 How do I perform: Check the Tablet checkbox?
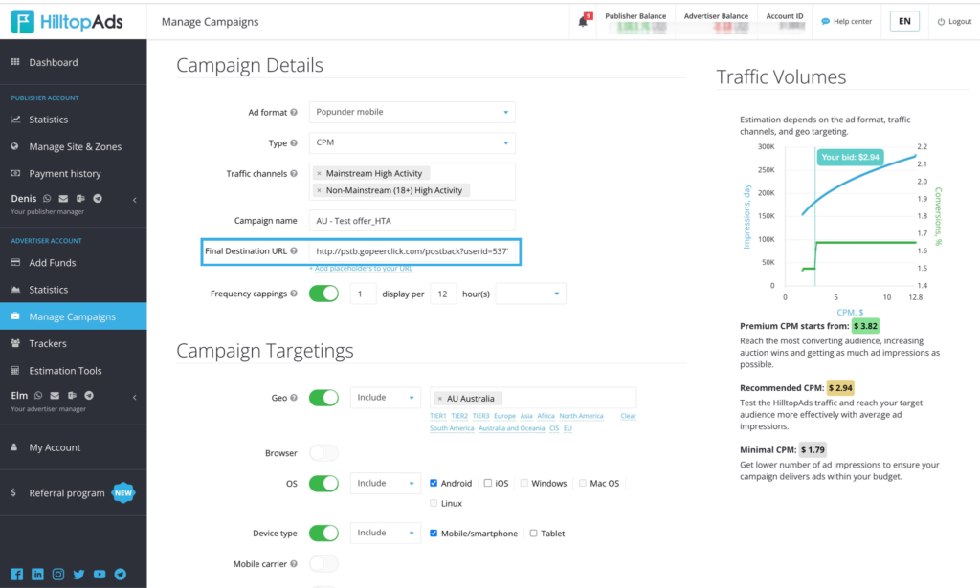click(533, 534)
